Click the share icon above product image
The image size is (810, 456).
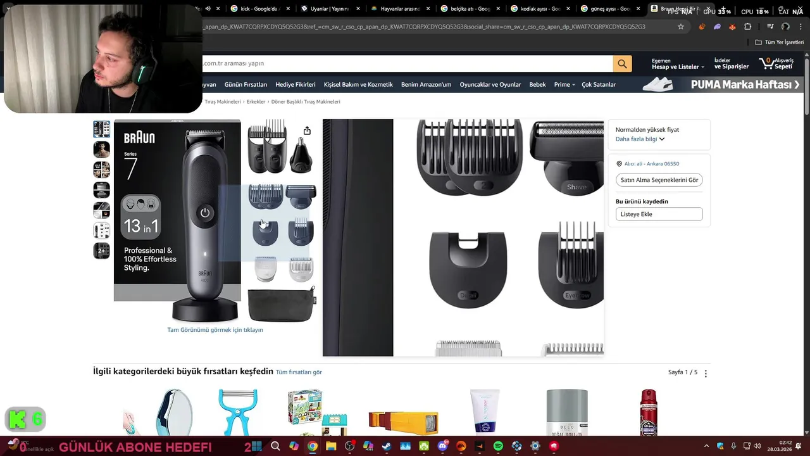tap(307, 130)
